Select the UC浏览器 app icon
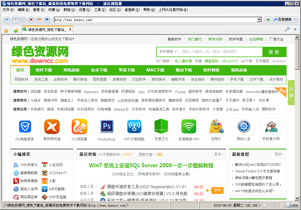This screenshot has height=210, width=301. (79, 126)
